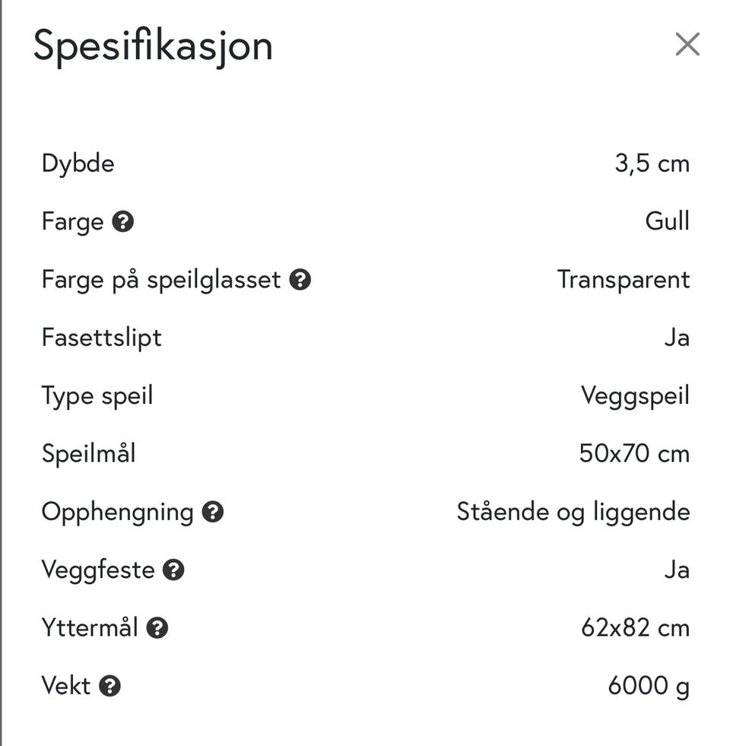730x746 pixels.
Task: Click the 62x82 cm outer dimensions
Action: (x=635, y=628)
